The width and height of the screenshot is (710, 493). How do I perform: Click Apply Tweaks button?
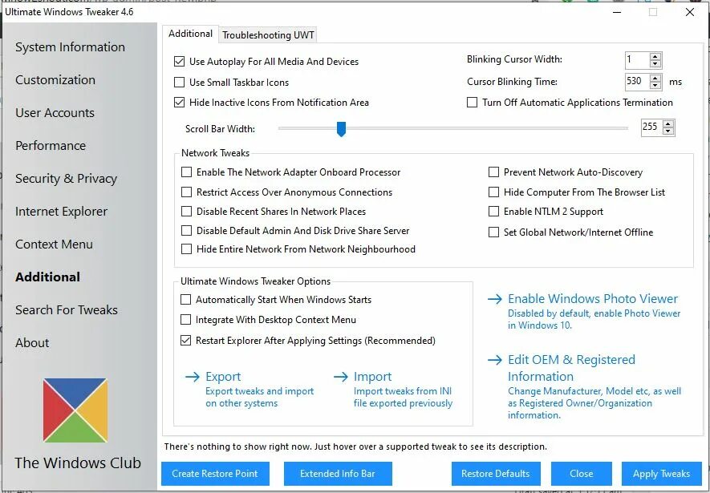662,474
